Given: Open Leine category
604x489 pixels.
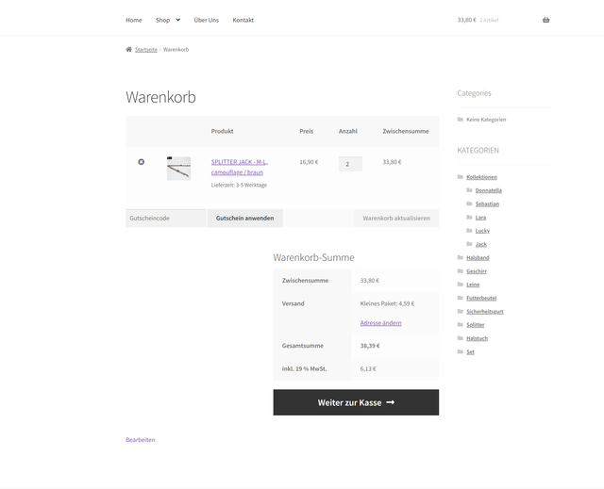Looking at the screenshot, I should tap(473, 285).
